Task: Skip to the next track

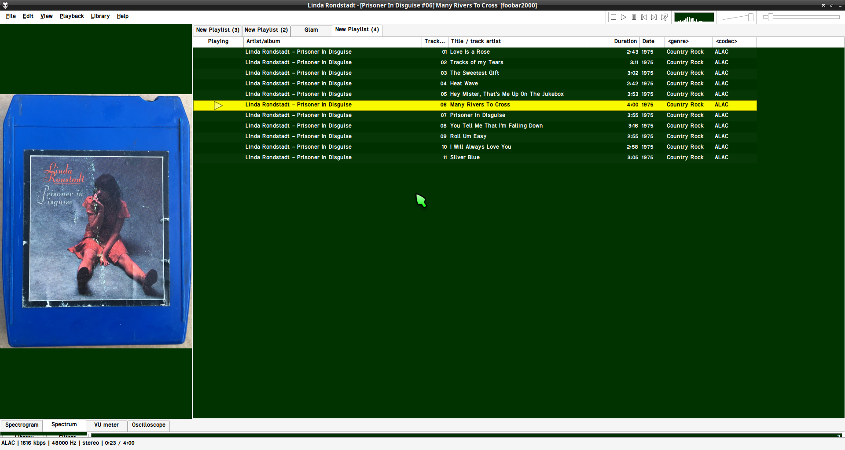Action: point(654,17)
